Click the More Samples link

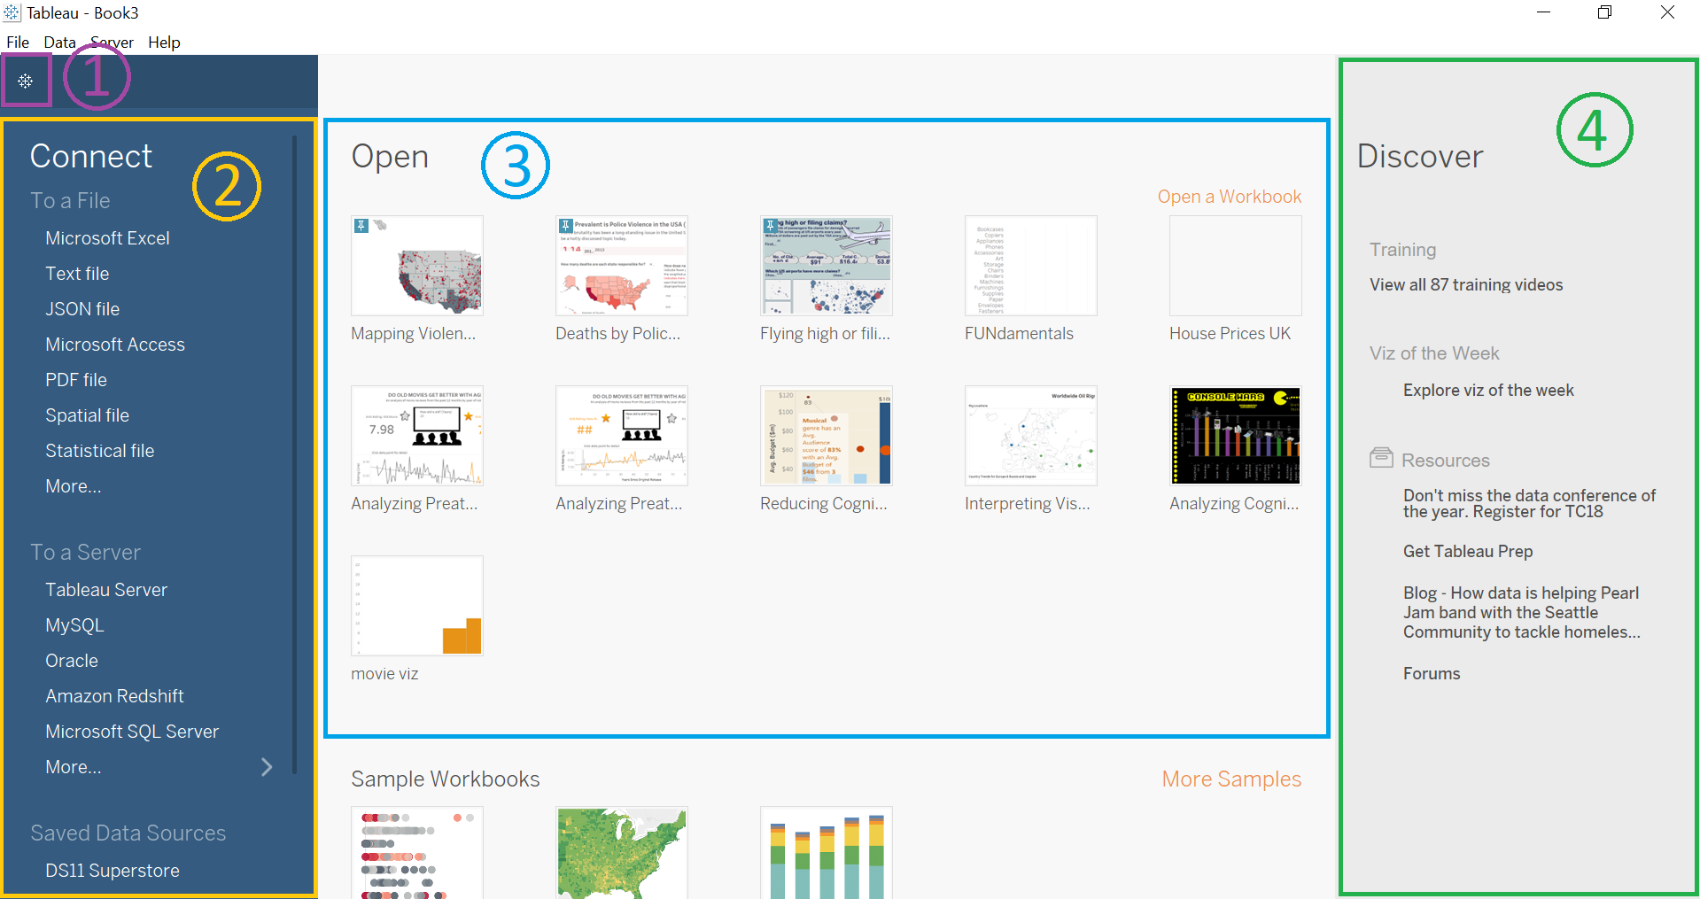click(1231, 779)
